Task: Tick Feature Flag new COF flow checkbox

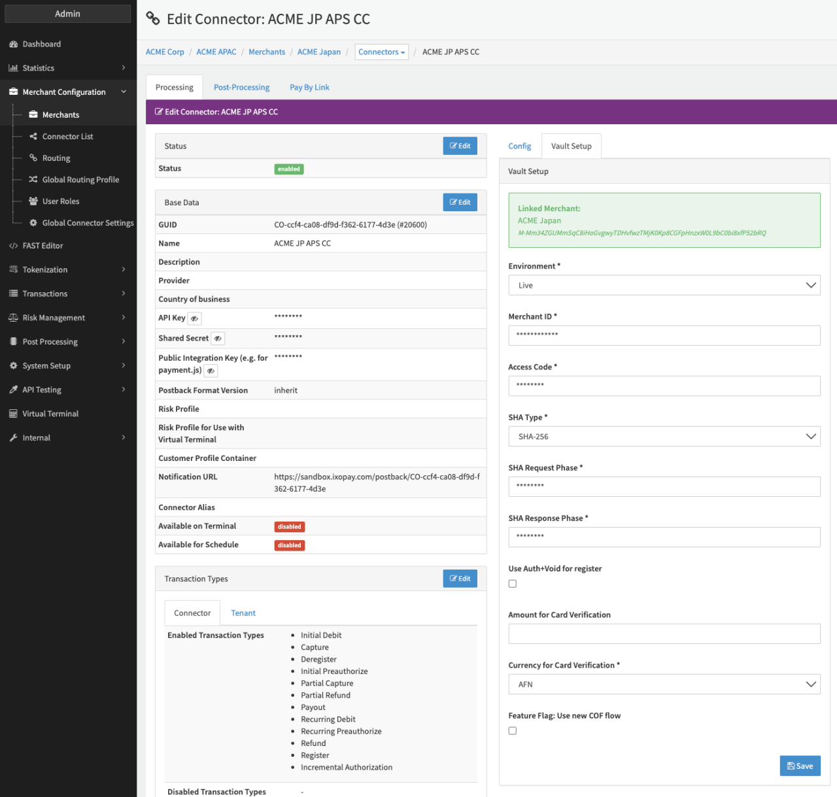Action: [x=513, y=731]
